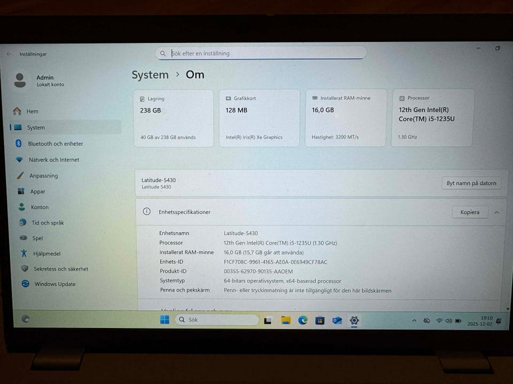Image resolution: width=513 pixels, height=384 pixels.
Task: Click the Hjälpmedel accessibility icon
Action: (x=24, y=253)
